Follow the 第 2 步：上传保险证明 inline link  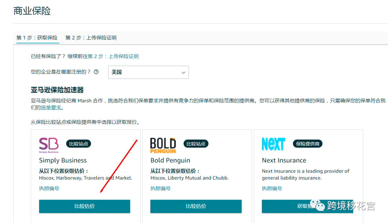[113, 56]
